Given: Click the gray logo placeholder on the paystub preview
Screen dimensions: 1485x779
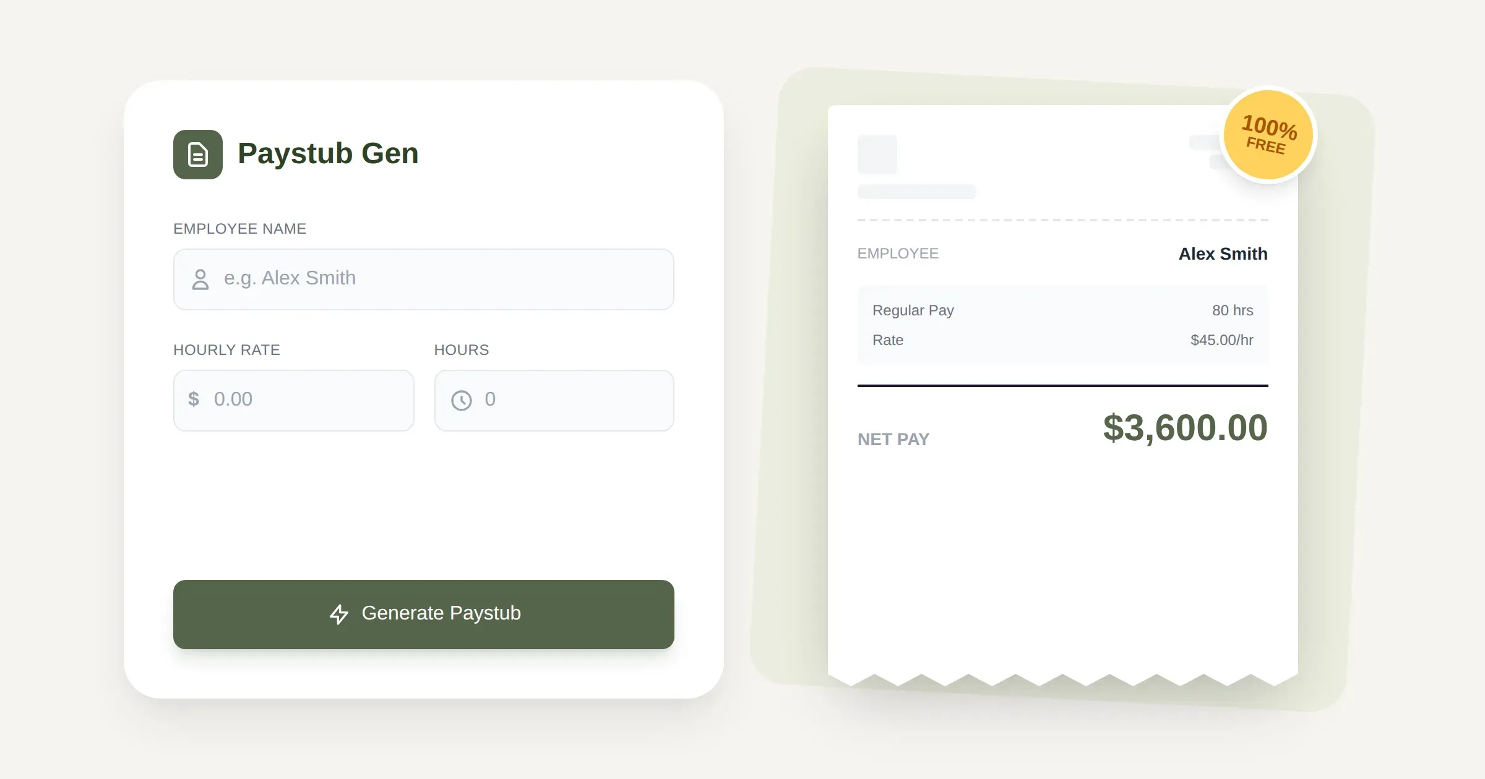Looking at the screenshot, I should (876, 154).
